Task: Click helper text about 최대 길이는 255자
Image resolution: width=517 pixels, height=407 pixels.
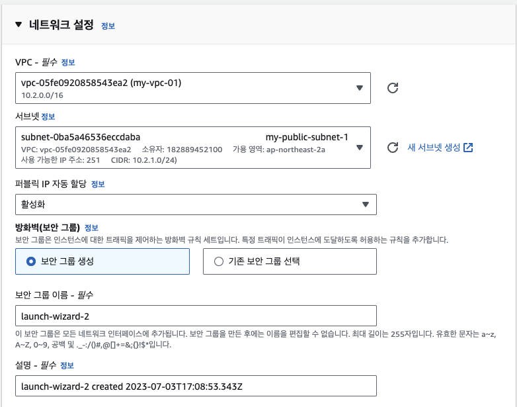Action: click(x=256, y=339)
